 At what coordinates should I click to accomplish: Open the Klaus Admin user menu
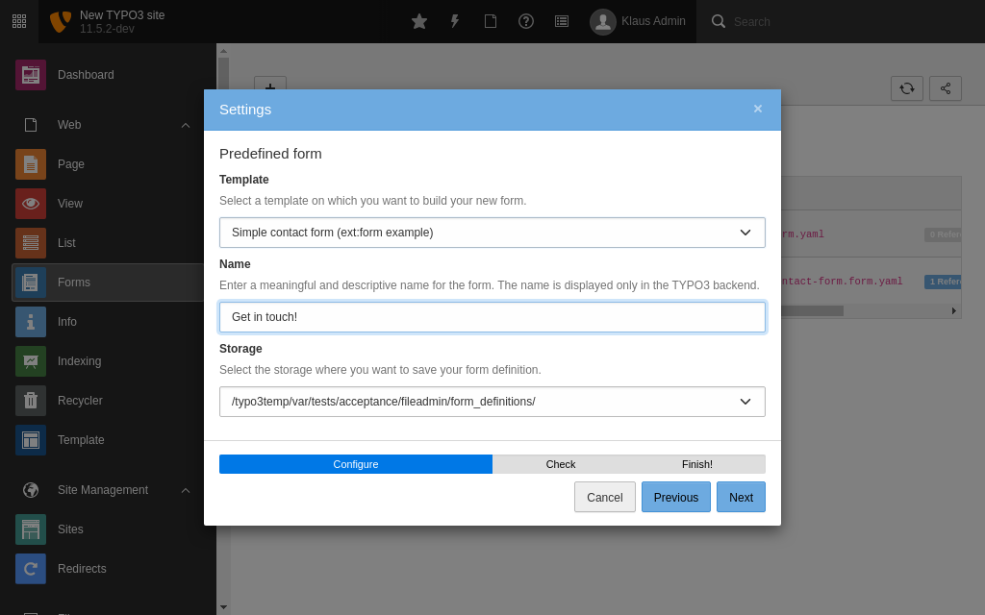click(639, 21)
